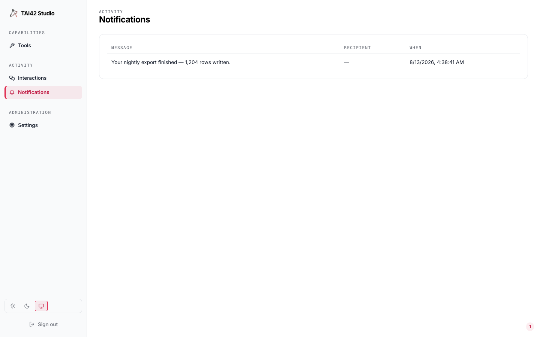The width and height of the screenshot is (540, 337).
Task: Click the red badge showing 1
Action: (530, 327)
